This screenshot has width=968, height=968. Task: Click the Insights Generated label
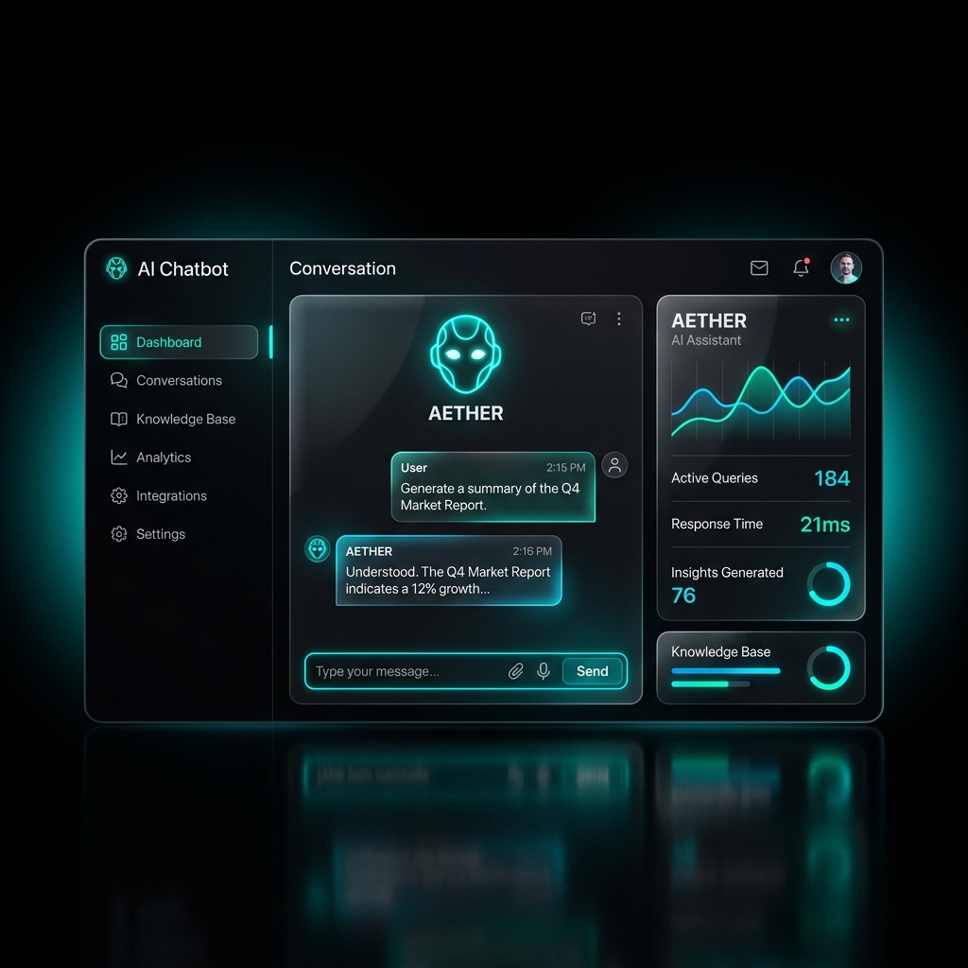click(727, 572)
